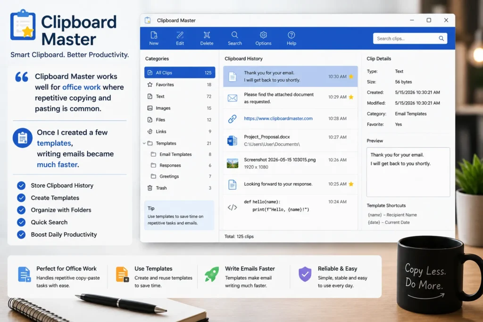Select the Templates folder

[x=180, y=143]
